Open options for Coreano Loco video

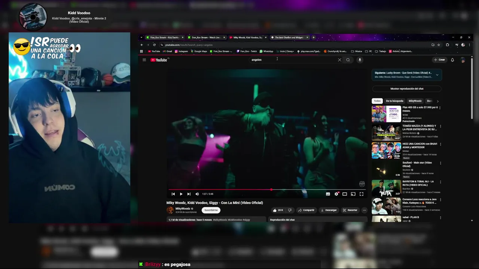(440, 200)
